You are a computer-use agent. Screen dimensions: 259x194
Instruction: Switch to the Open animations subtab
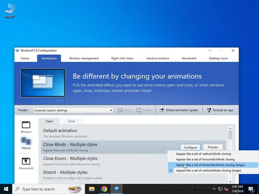tap(49, 121)
